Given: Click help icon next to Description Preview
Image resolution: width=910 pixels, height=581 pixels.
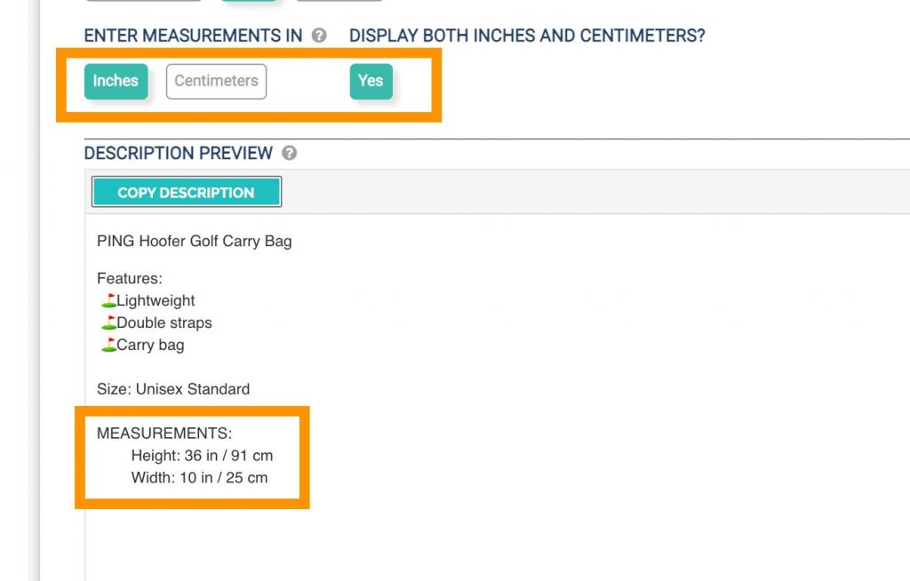Looking at the screenshot, I should tap(289, 153).
